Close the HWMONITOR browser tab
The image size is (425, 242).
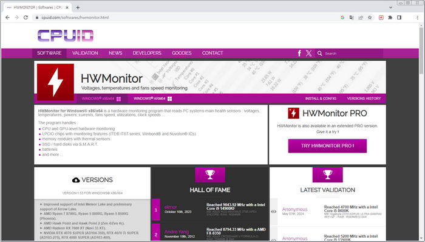(67, 7)
